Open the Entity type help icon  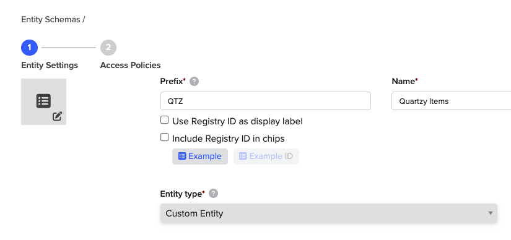[213, 194]
